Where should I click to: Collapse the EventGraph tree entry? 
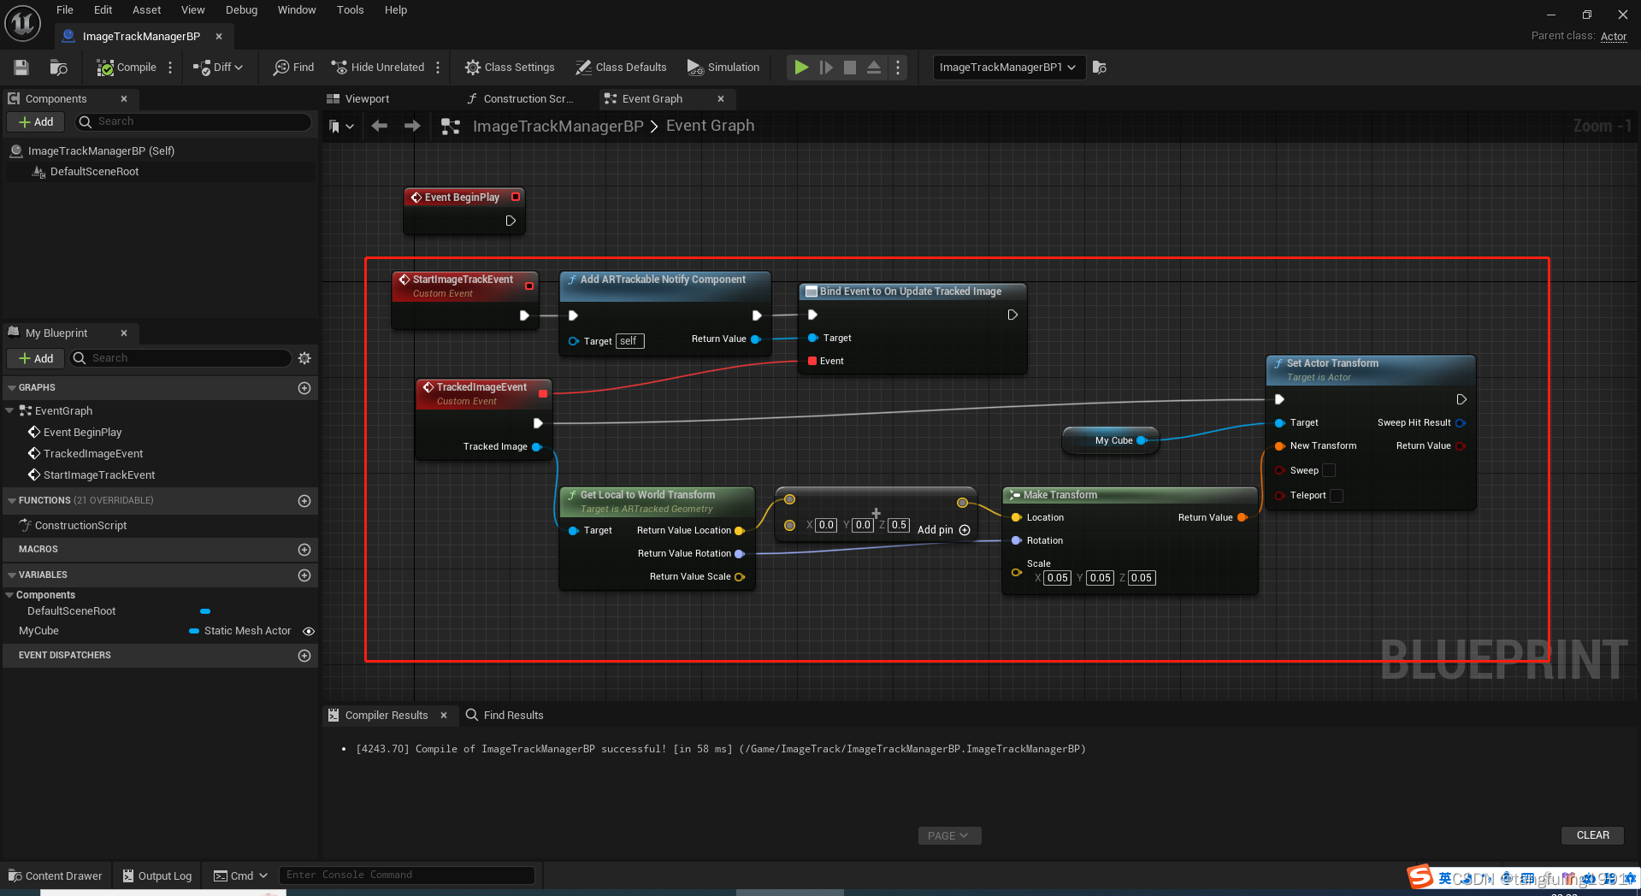point(9,411)
